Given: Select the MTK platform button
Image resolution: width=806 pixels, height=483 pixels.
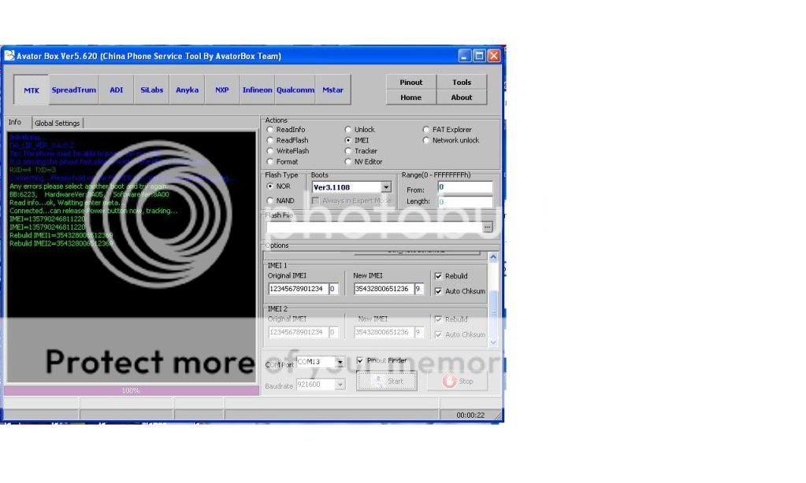Looking at the screenshot, I should (32, 90).
